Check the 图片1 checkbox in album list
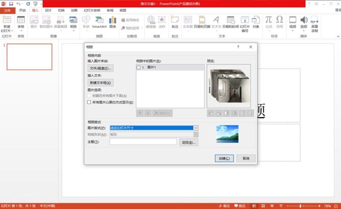 (x=139, y=67)
